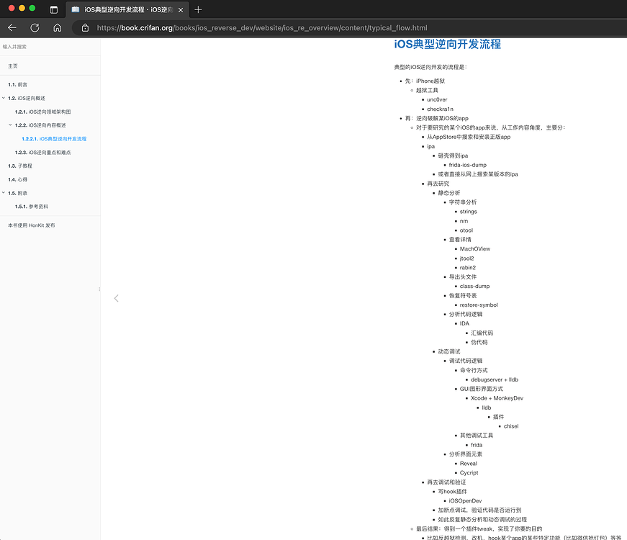Open 主页 in the sidebar
The image size is (627, 540).
point(13,66)
